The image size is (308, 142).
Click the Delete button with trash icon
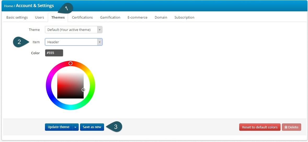coord(292,127)
